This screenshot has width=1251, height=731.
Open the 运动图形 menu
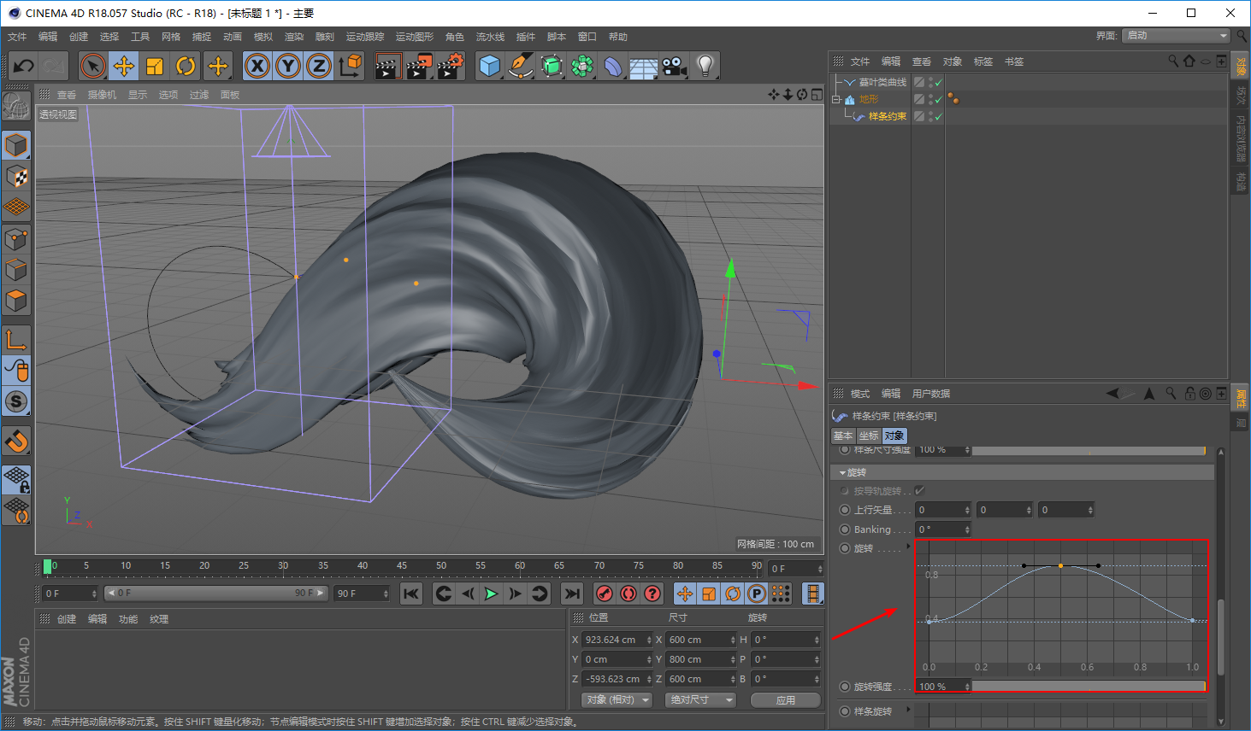pyautogui.click(x=415, y=37)
